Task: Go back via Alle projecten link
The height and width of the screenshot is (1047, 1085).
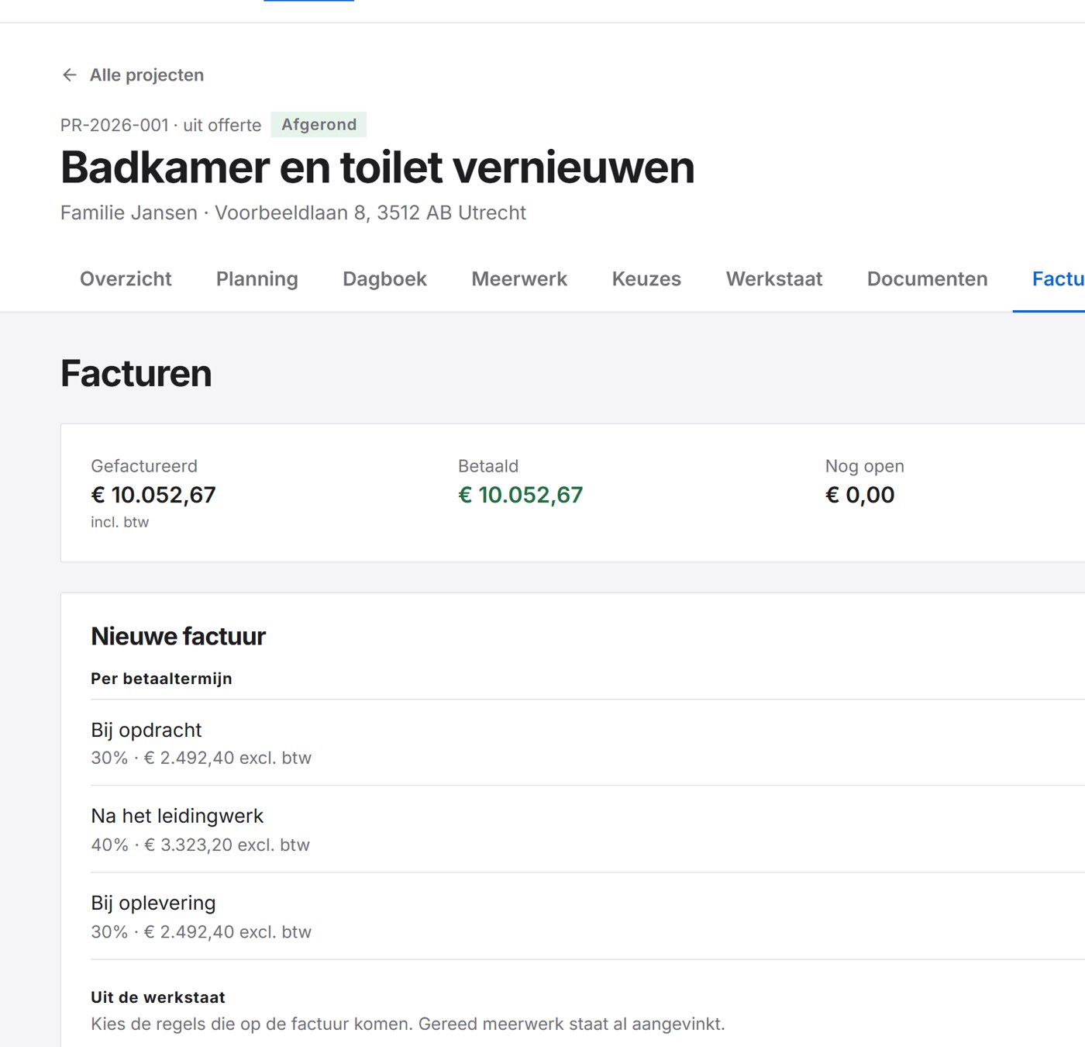Action: point(146,75)
